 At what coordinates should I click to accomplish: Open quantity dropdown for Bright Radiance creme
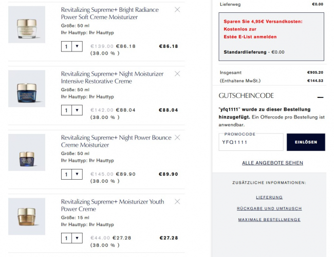(x=71, y=46)
